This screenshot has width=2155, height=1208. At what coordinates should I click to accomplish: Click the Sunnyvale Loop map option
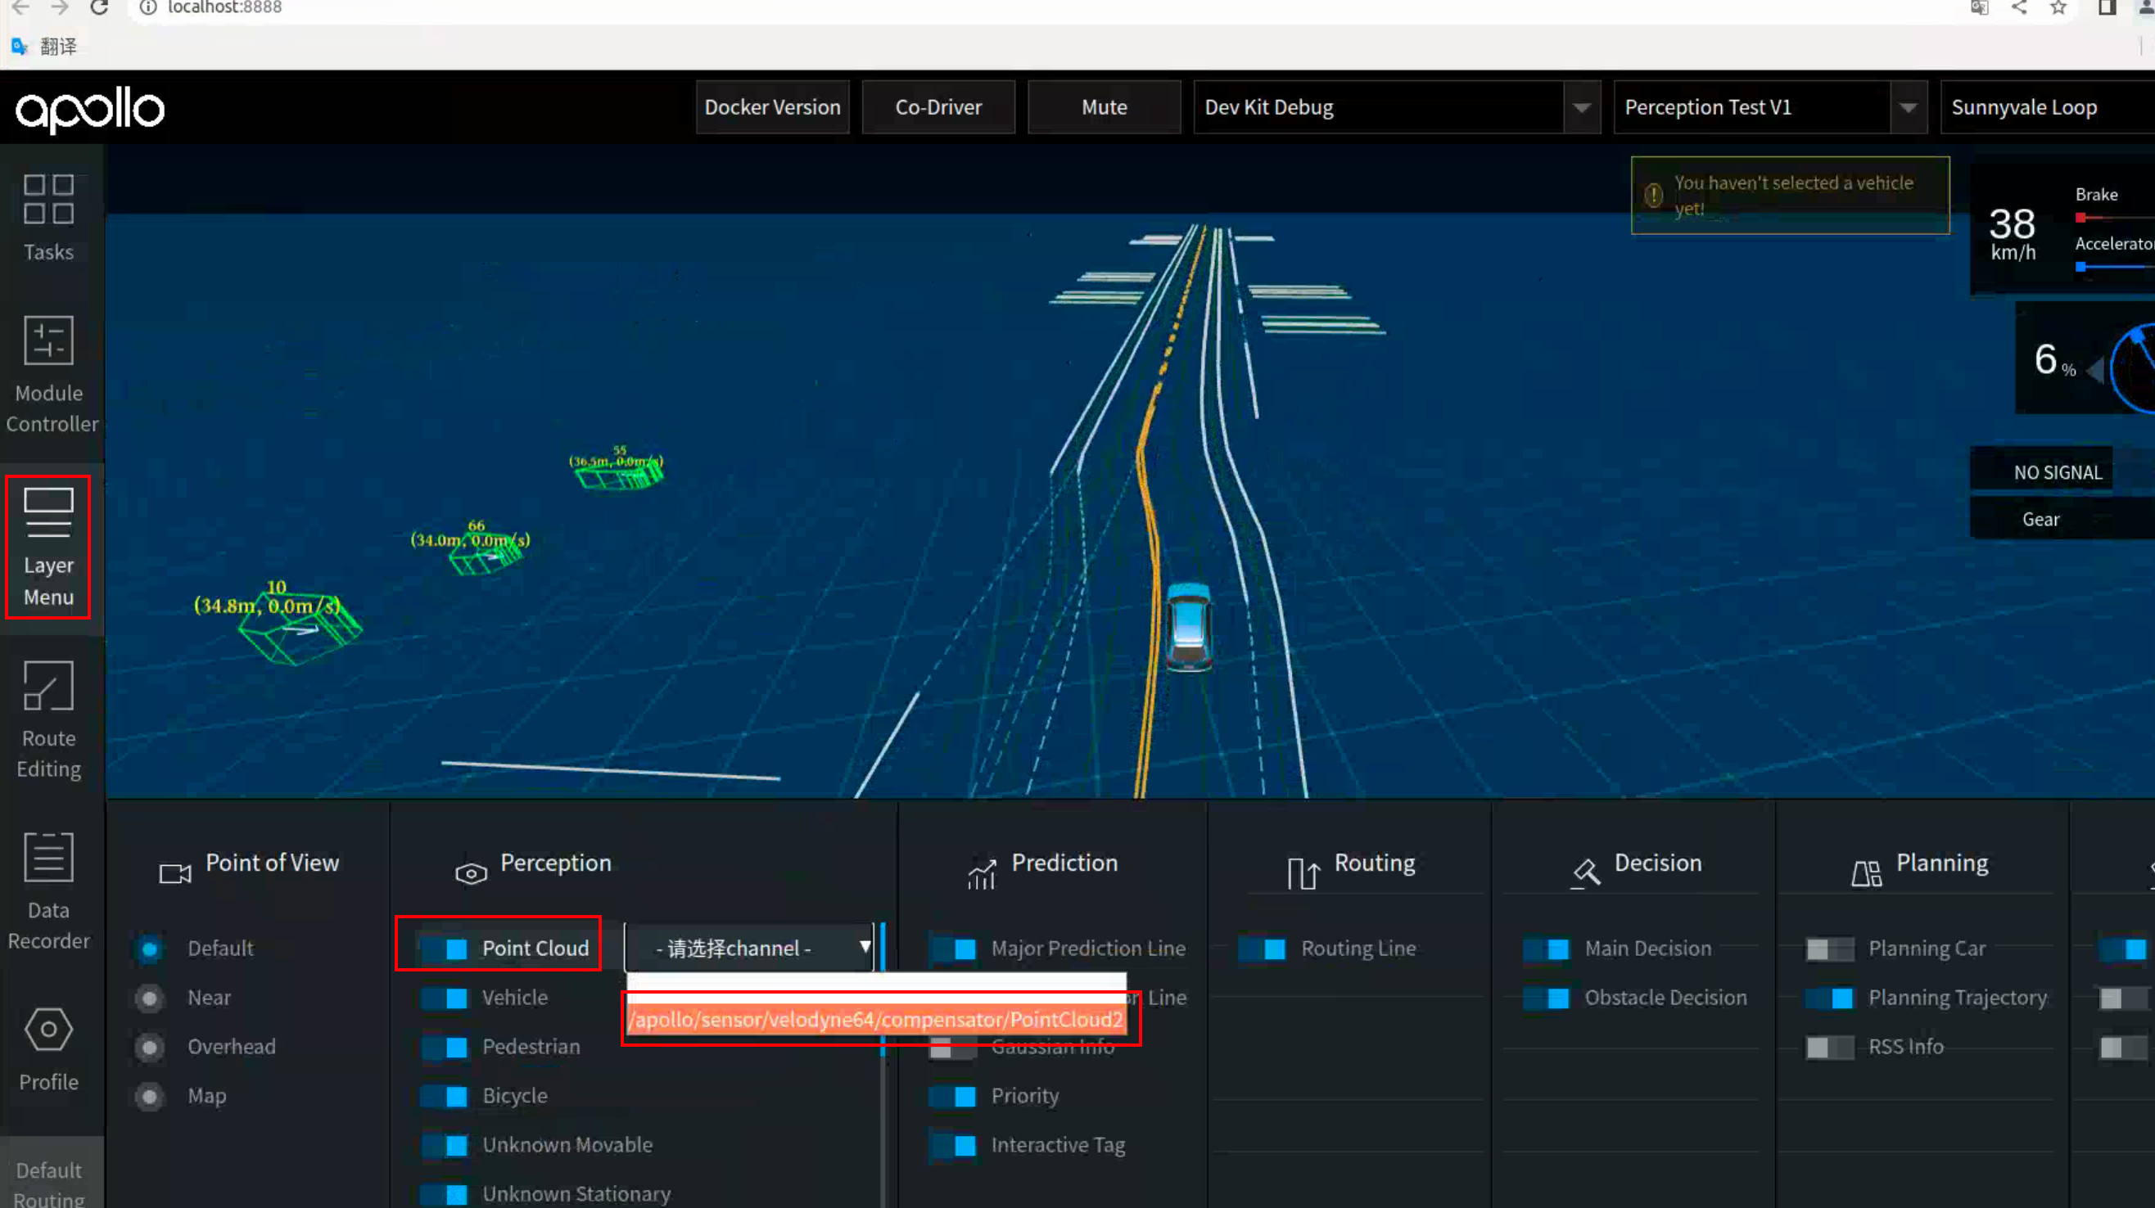click(2047, 106)
